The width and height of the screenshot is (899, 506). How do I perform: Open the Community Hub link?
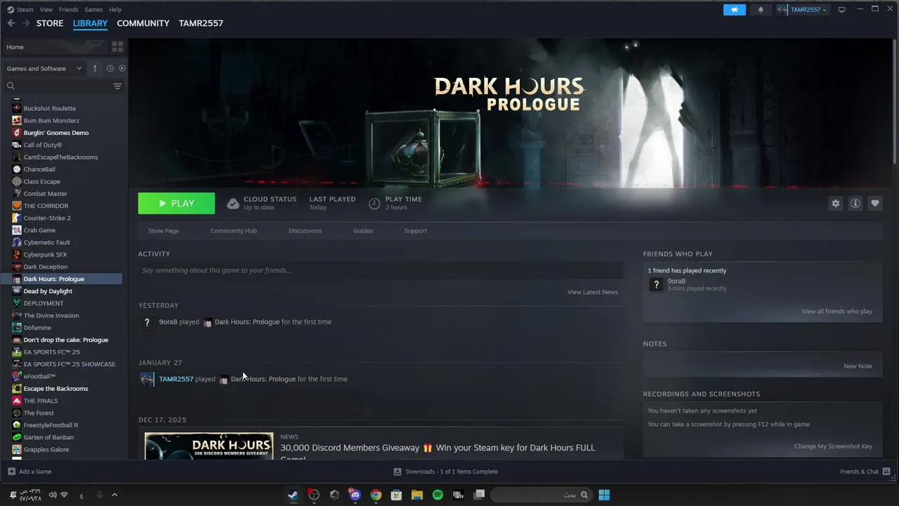(234, 231)
